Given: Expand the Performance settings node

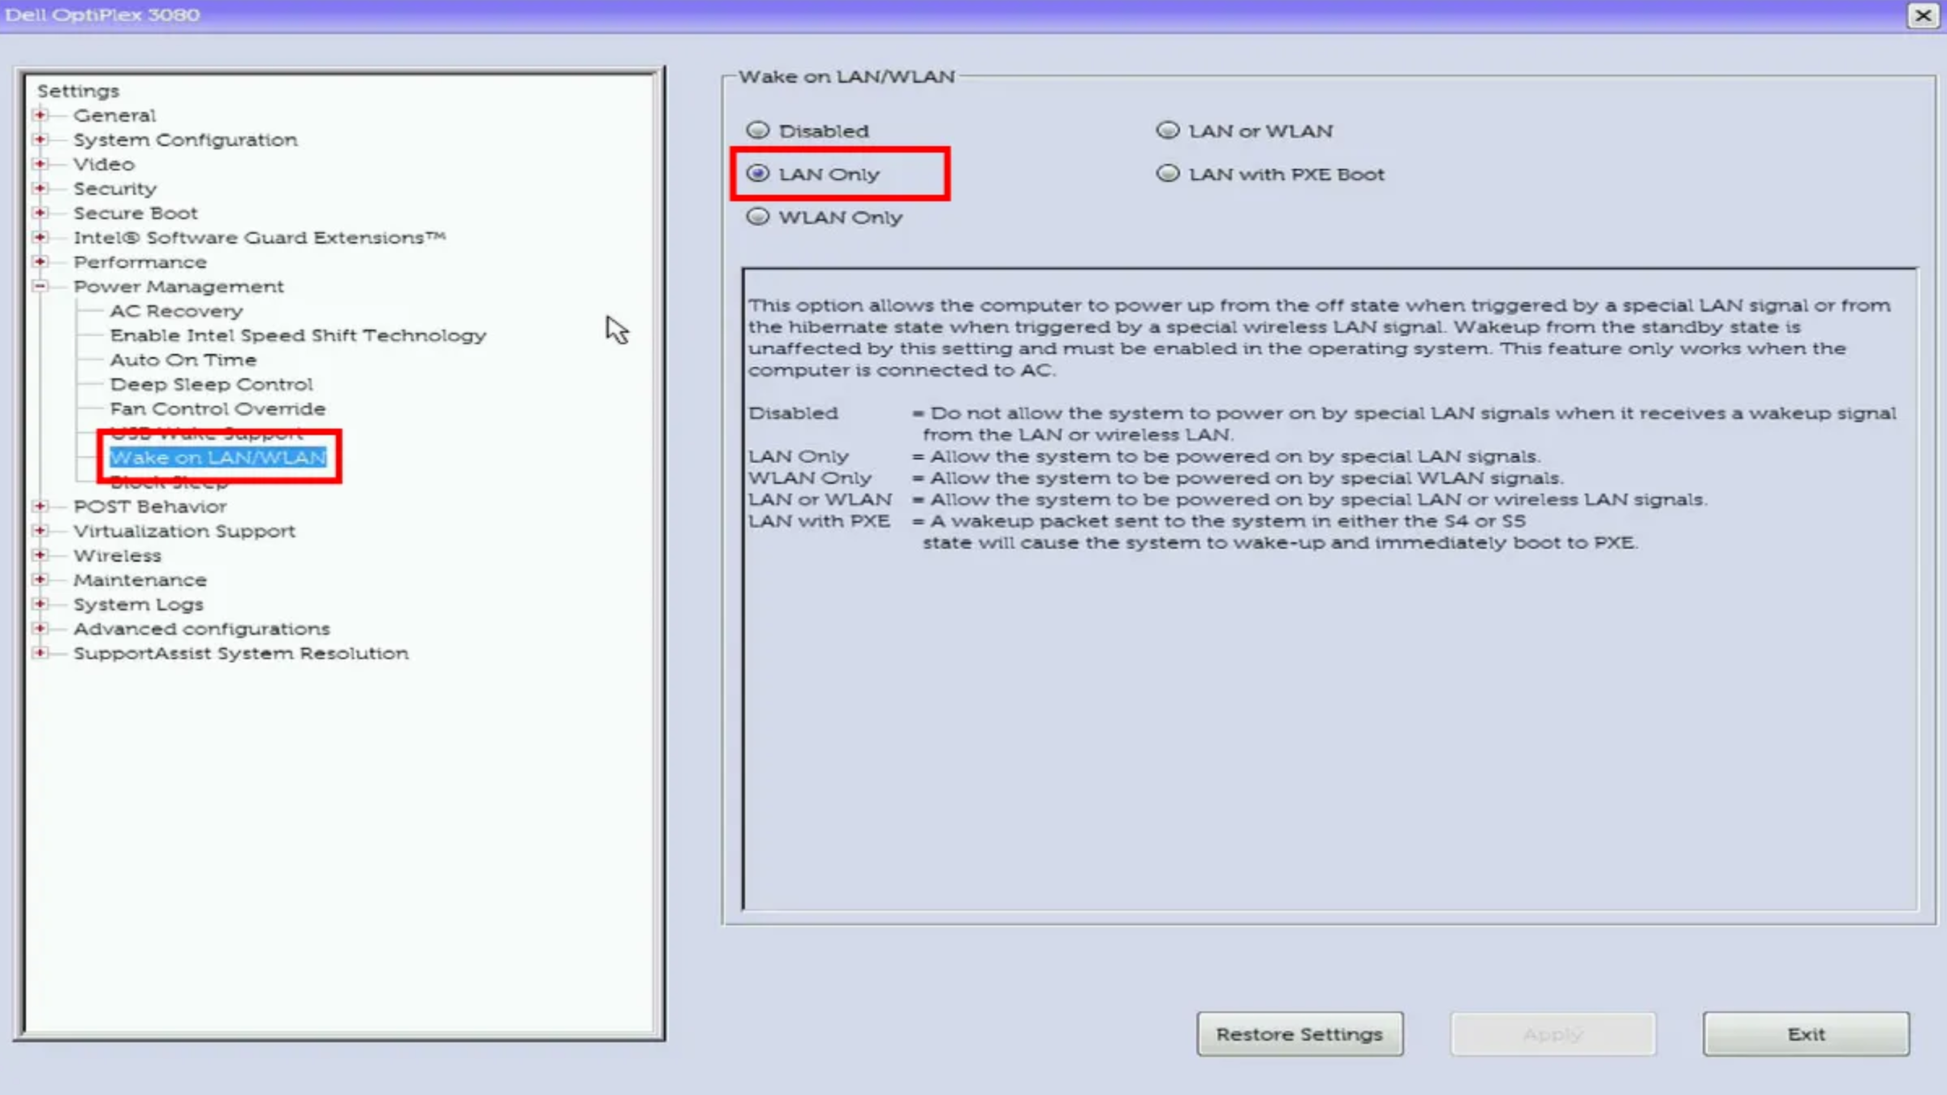Looking at the screenshot, I should tap(39, 261).
